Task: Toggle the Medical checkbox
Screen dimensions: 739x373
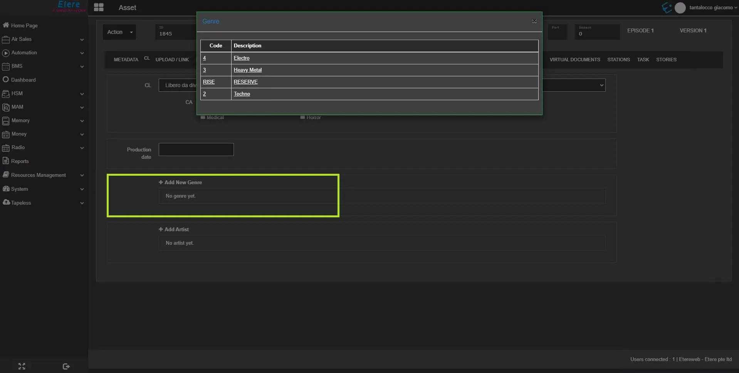Action: click(x=203, y=117)
